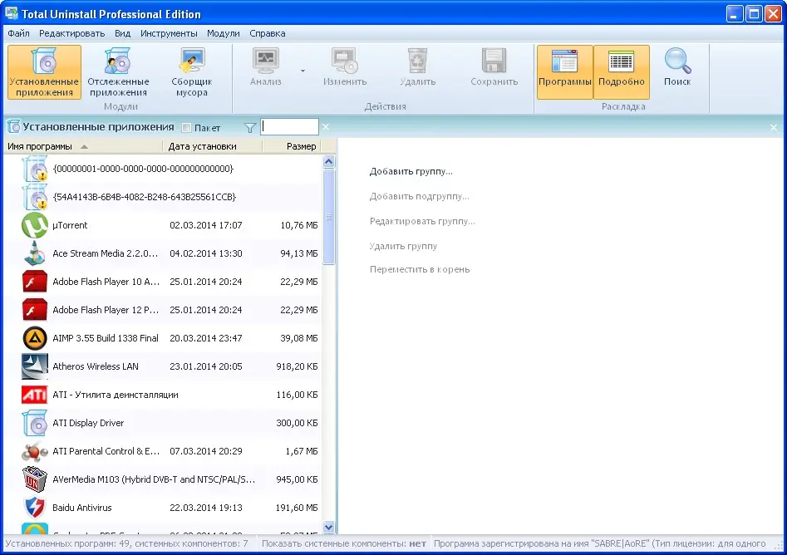The image size is (787, 555).
Task: Select the {54A4143B-6B4B-4082-B248-643B25561CCB} entry icon
Action: [35, 197]
